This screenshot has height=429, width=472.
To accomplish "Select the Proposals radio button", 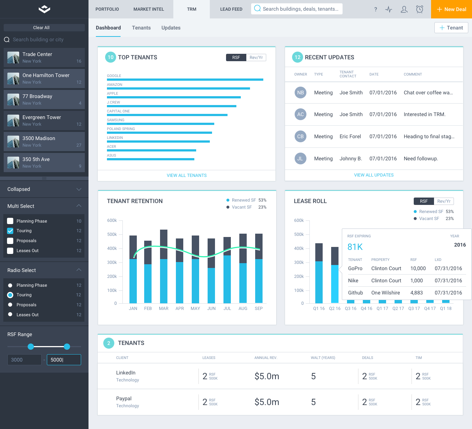I will tap(10, 305).
